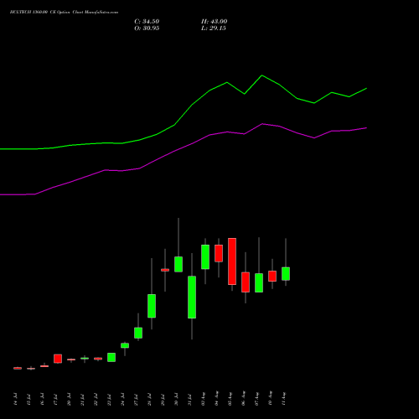This screenshot has height=419, width=419.
Task: Click the green candle for 07 Aug
Action: (x=259, y=283)
